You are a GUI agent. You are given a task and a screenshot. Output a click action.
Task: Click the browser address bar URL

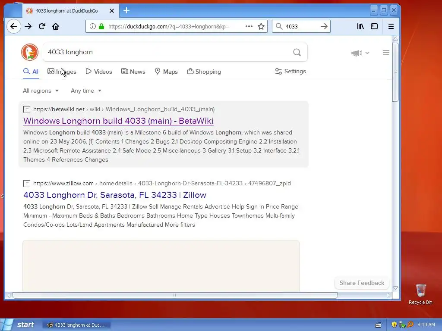pyautogui.click(x=168, y=26)
